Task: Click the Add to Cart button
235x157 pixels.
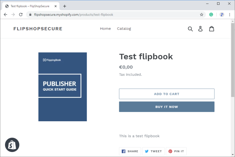Action: [166, 94]
